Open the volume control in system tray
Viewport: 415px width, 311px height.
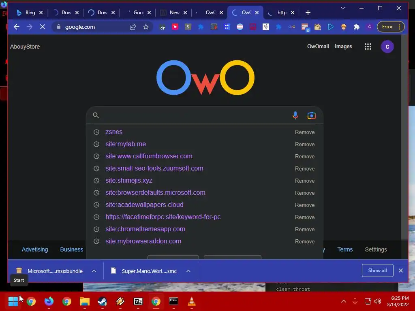click(378, 301)
